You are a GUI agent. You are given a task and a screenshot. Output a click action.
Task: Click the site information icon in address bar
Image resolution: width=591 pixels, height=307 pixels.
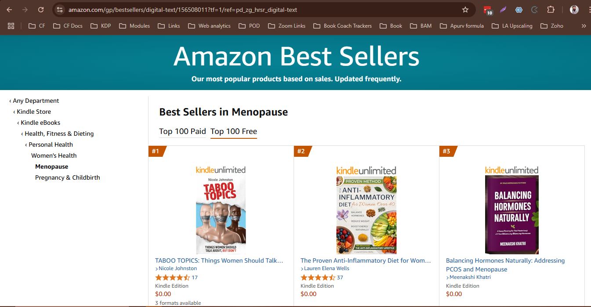point(60,10)
